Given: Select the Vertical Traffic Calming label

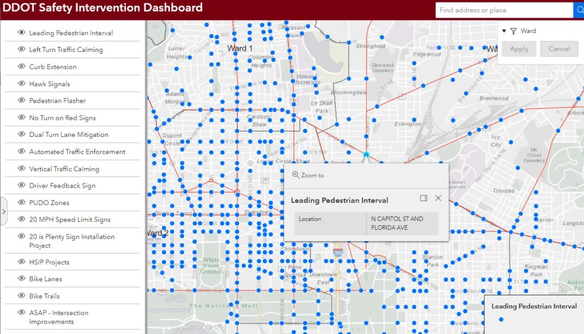Looking at the screenshot, I should click(x=64, y=169).
